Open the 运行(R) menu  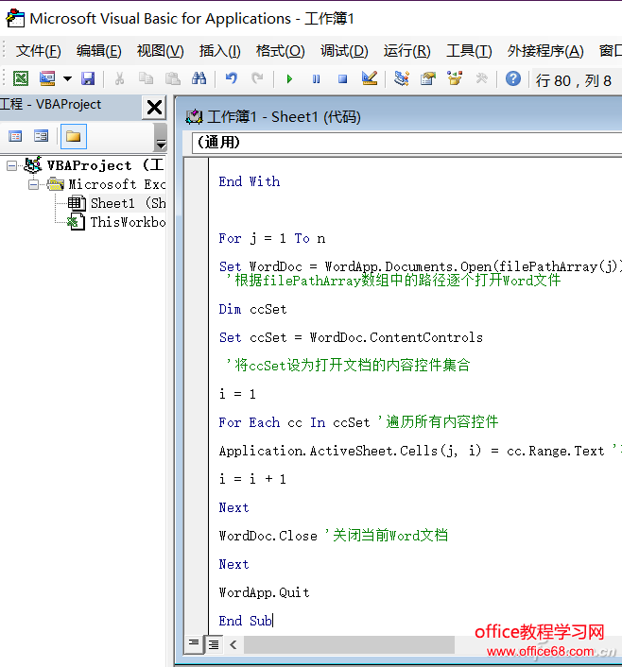tap(406, 51)
